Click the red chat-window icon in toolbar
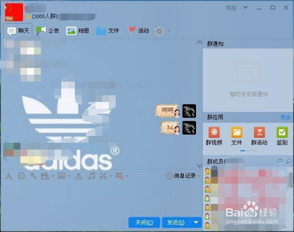Screen dimensions: 294x232 (x=119, y=176)
